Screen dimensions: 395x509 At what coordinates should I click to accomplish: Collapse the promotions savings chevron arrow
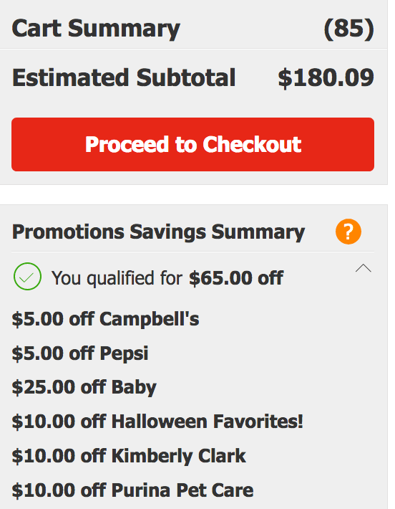pos(364,268)
